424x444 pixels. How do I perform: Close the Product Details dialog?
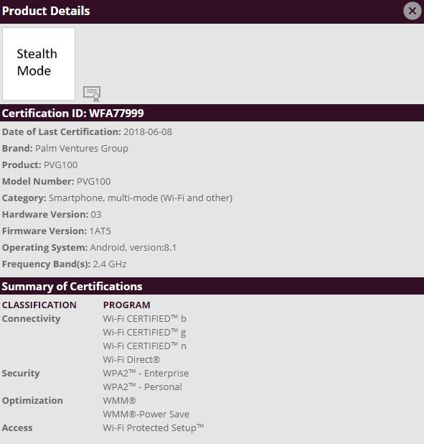click(x=412, y=11)
